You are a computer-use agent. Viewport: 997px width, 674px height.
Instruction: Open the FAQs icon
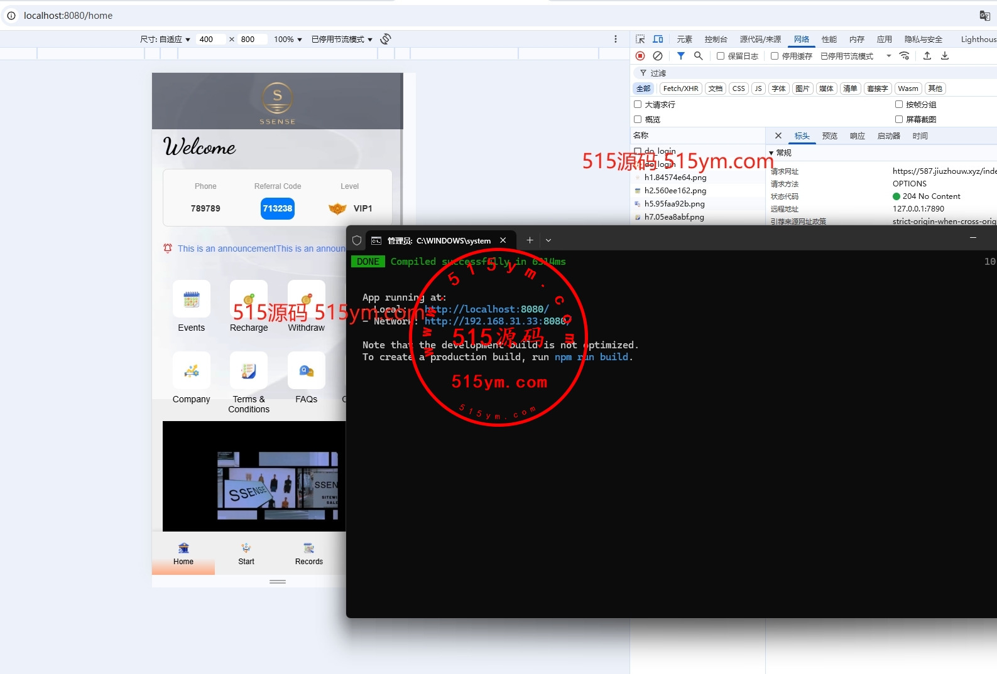point(307,371)
